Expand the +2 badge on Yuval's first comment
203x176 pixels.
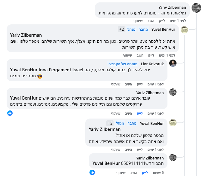tap(121, 29)
